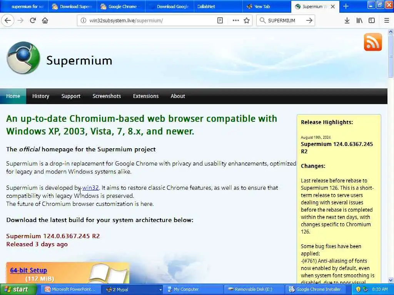The width and height of the screenshot is (394, 295).
Task: Open the Extensions nav item
Action: point(146,96)
